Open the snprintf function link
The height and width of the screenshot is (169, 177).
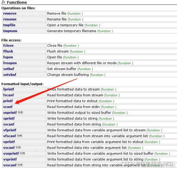[10, 113]
